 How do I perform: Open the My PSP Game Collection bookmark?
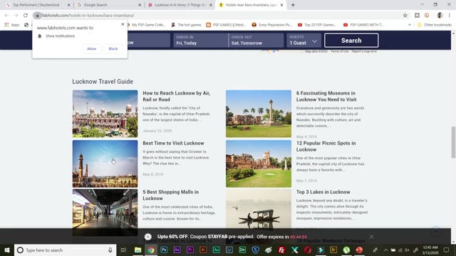coord(148,25)
